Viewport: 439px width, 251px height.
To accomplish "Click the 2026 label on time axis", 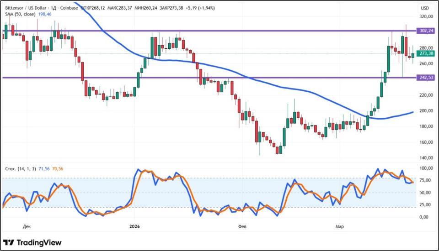I will (x=134, y=226).
